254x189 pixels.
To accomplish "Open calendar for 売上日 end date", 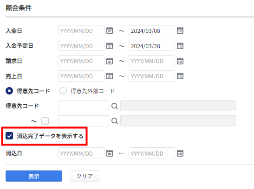I will point(180,76).
